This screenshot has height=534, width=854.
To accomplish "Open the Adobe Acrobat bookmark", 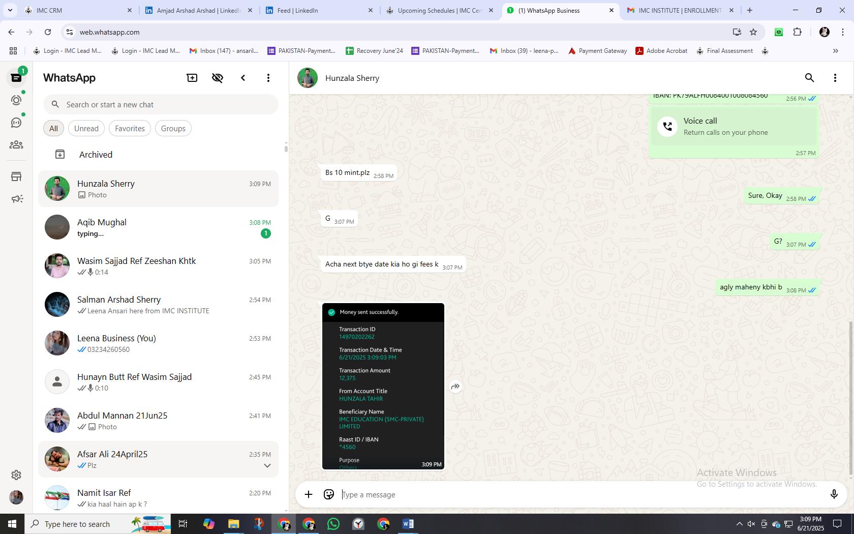I will point(661,51).
